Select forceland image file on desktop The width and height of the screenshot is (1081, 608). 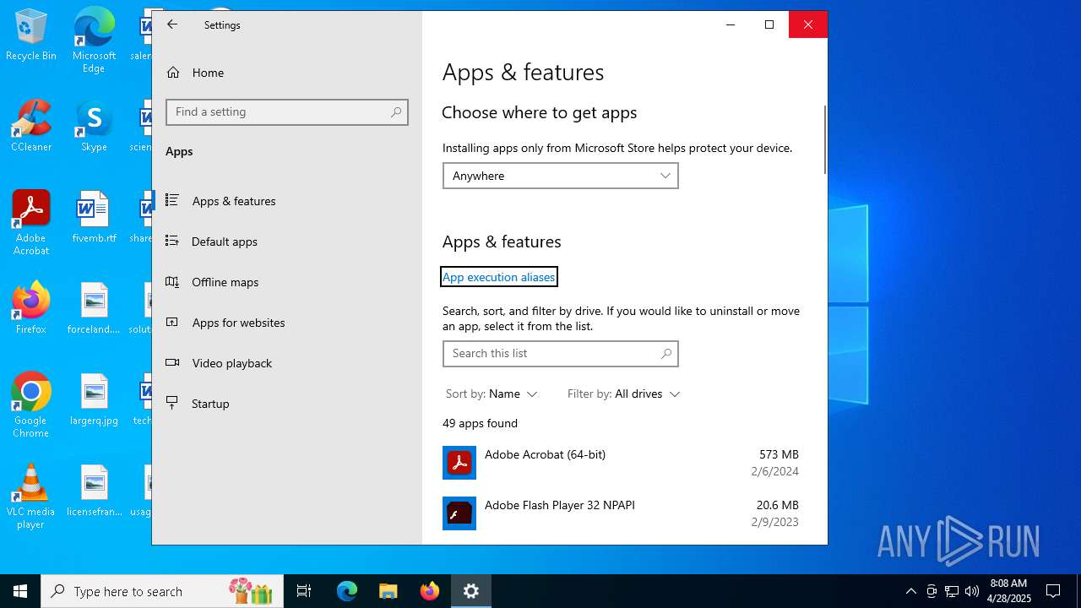tap(94, 309)
